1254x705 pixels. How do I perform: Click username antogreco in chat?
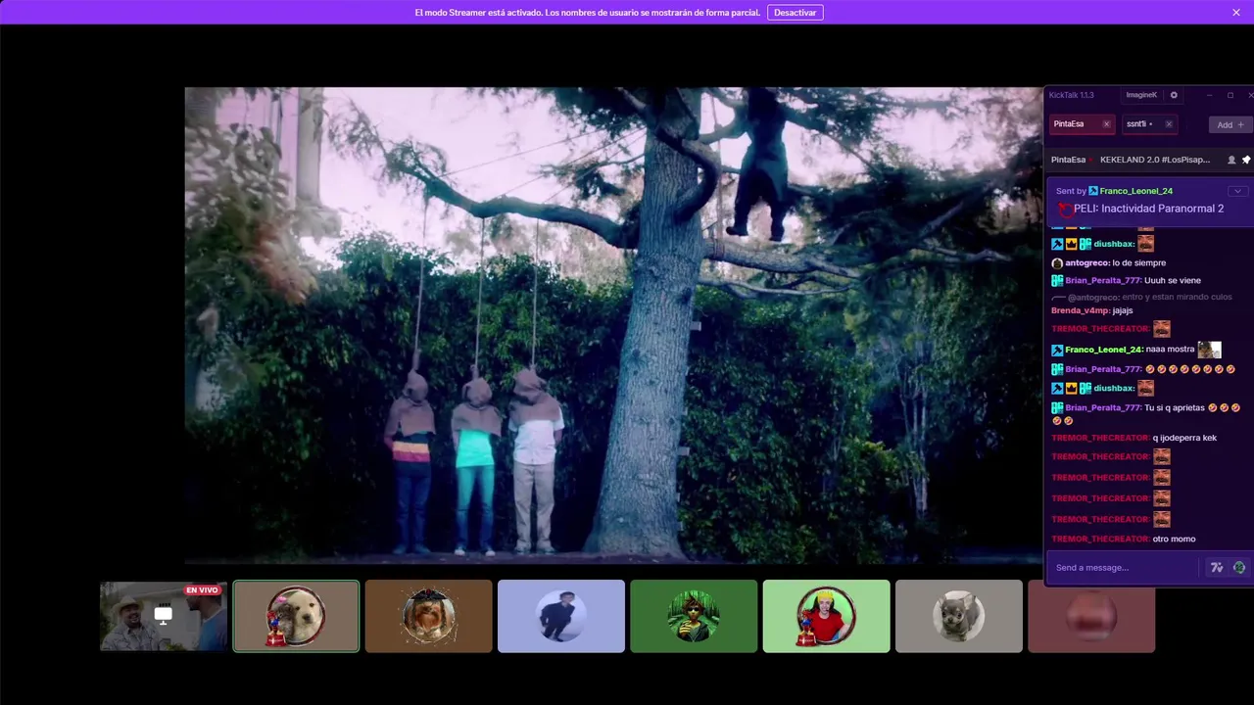pos(1086,263)
